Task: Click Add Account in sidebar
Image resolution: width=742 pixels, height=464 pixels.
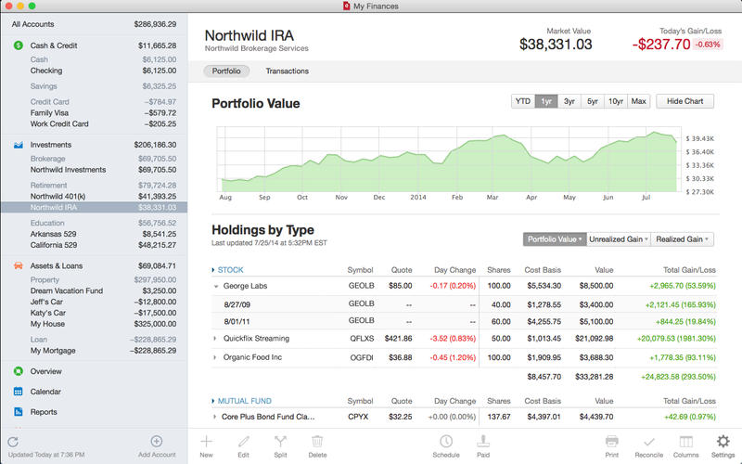Action: click(157, 446)
